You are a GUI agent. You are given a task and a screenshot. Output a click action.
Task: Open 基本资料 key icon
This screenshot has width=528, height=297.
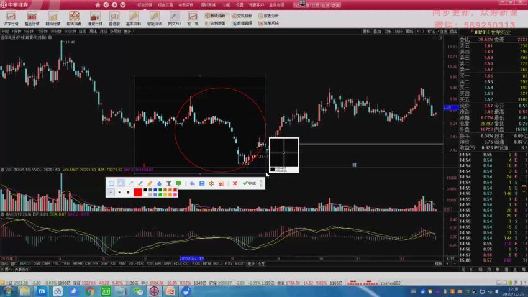point(134,19)
